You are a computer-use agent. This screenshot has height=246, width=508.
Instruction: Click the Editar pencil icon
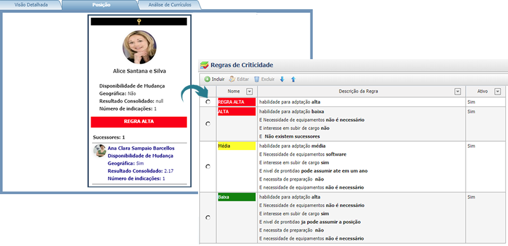point(232,80)
